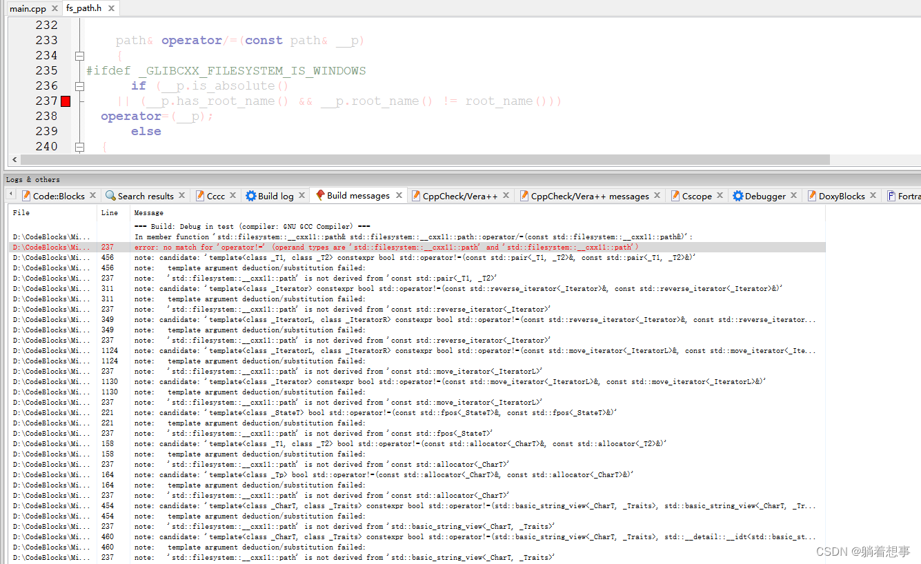Open the Search results tab
Viewport: 921px width, 564px height.
[146, 197]
